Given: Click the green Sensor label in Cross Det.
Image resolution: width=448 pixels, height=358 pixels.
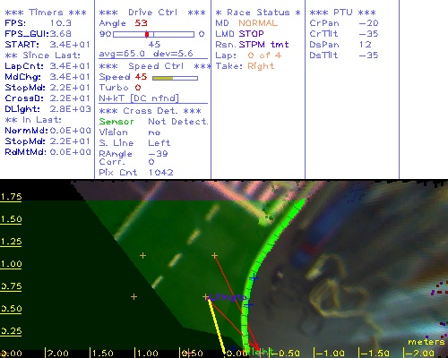Looking at the screenshot, I should click(x=116, y=122).
